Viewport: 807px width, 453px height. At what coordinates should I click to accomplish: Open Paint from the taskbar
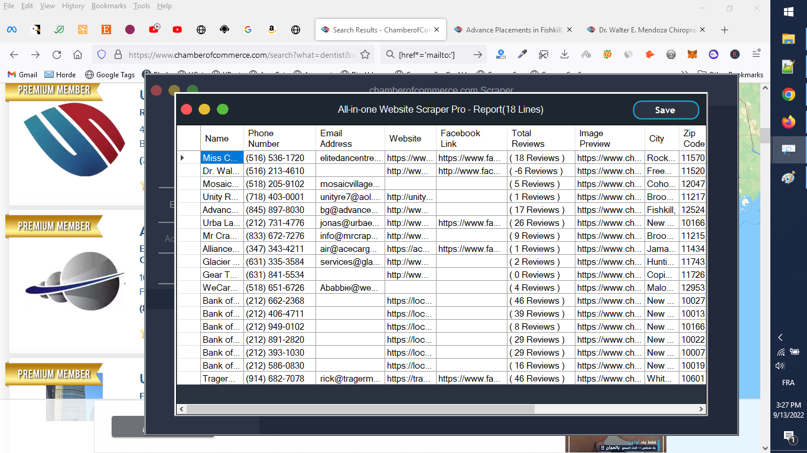788,178
